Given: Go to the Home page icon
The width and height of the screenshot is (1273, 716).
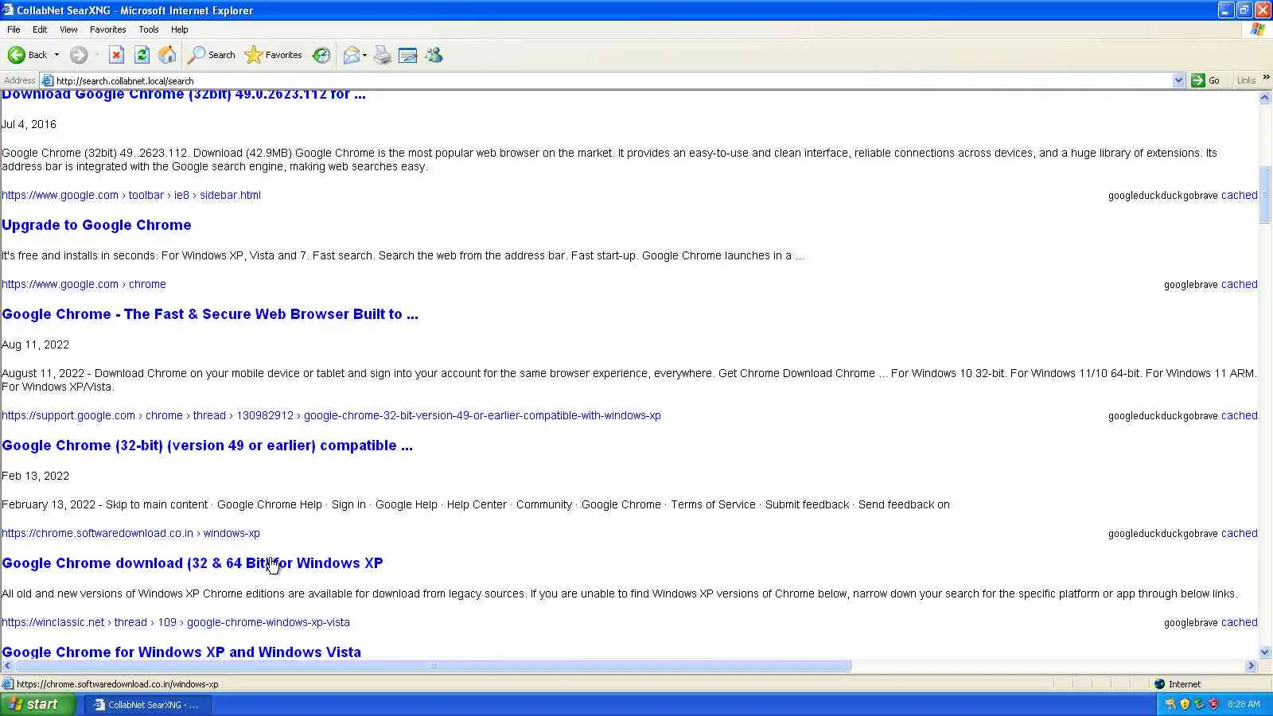Looking at the screenshot, I should point(167,55).
